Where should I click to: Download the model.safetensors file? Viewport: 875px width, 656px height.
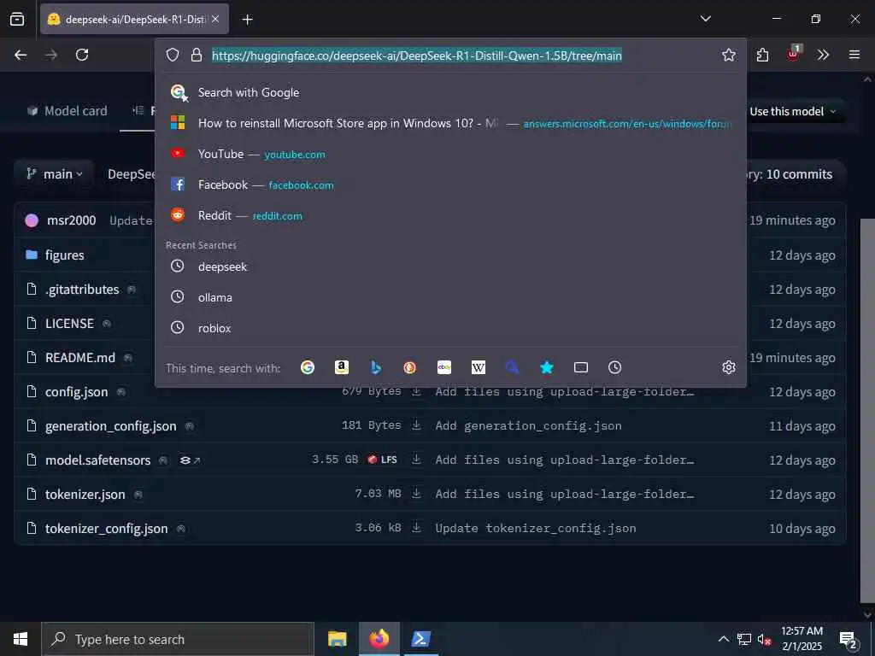416,459
